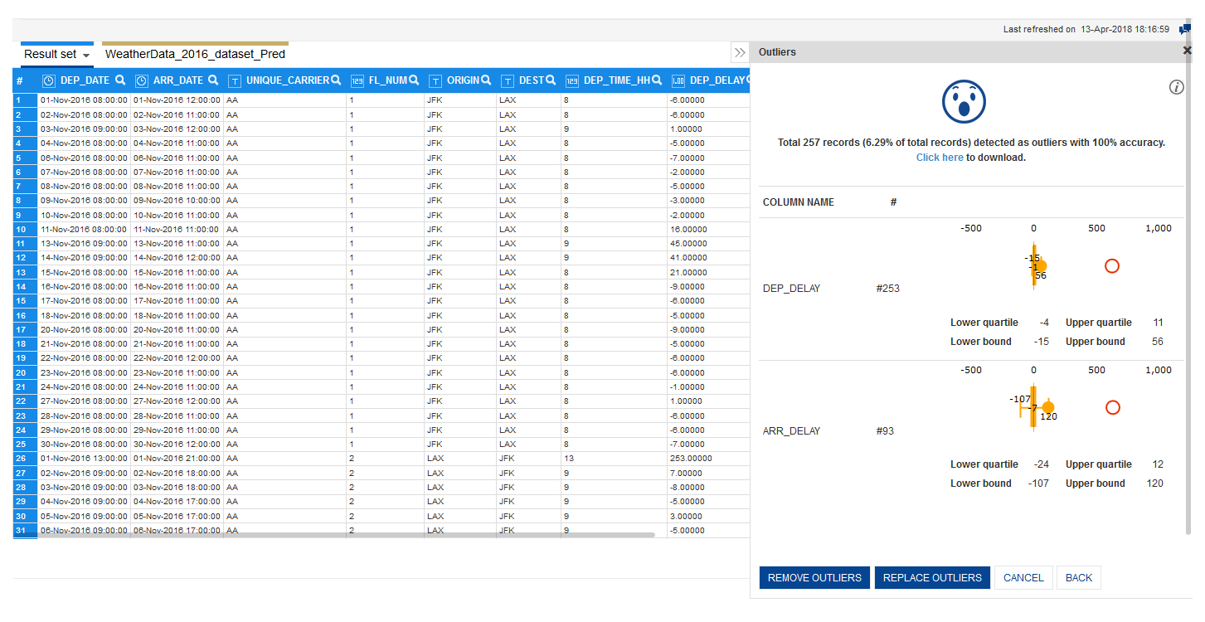Click ORIGIN column search magnifier
1205x622 pixels.
(x=486, y=80)
